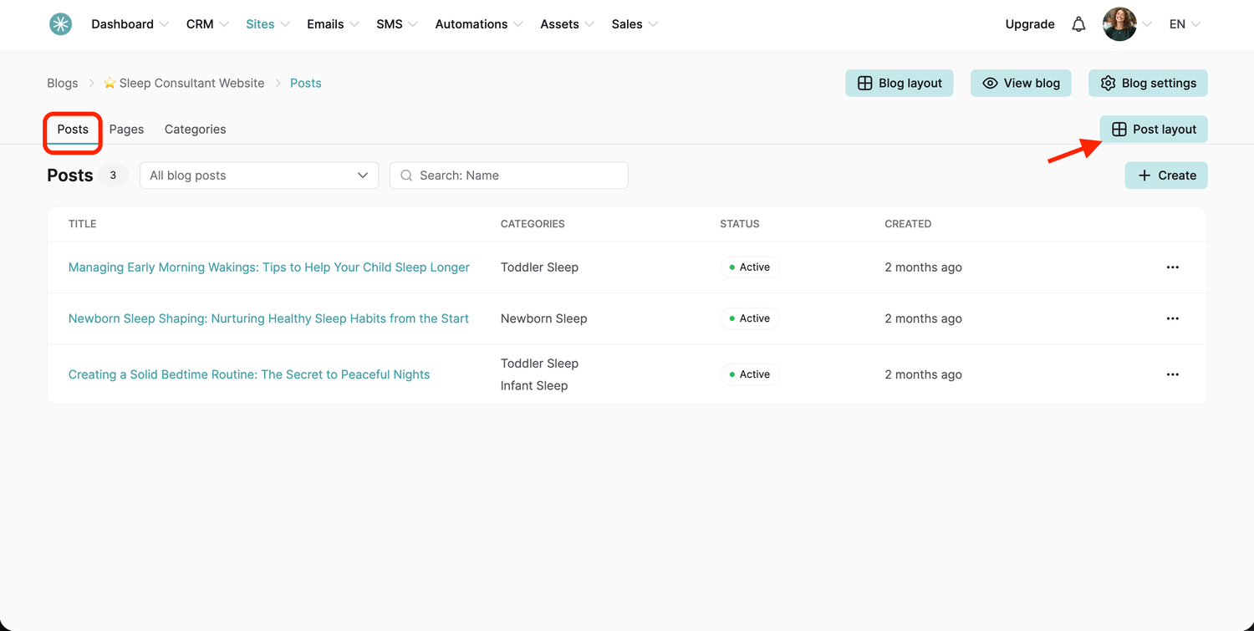Expand the Assets menu
Image resolution: width=1254 pixels, height=631 pixels.
tap(567, 24)
